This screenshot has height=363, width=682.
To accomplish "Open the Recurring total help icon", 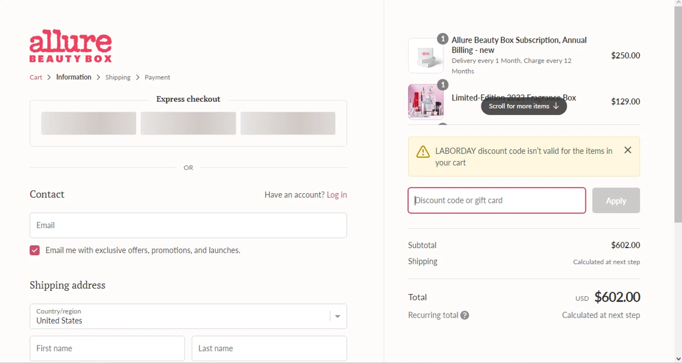I will coord(464,315).
